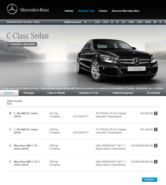Switch to the Engines tab

tap(9, 93)
